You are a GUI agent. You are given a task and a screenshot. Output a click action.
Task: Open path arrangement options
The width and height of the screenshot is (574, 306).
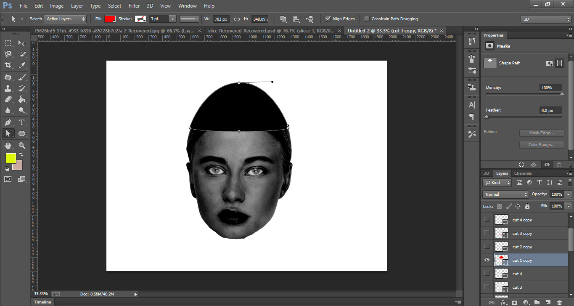pos(310,19)
